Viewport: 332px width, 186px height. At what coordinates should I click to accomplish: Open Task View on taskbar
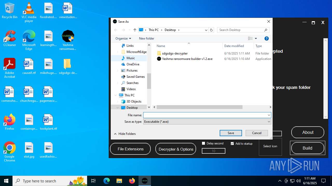point(93,181)
